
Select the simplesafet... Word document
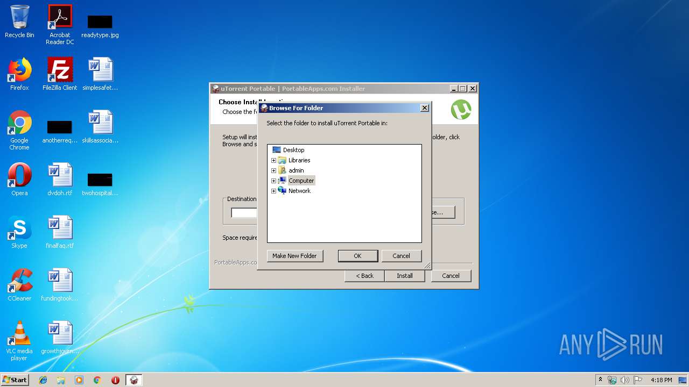click(x=100, y=74)
